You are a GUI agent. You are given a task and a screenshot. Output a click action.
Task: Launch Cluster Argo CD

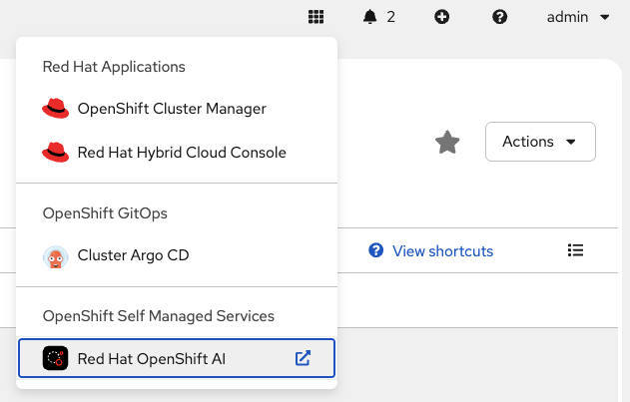tap(133, 255)
